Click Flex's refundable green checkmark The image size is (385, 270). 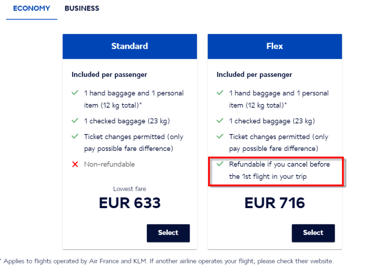pyautogui.click(x=220, y=164)
